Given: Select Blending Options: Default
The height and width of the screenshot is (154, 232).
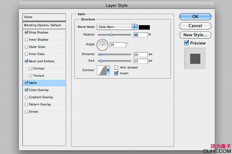Looking at the screenshot, I should click(x=44, y=25).
